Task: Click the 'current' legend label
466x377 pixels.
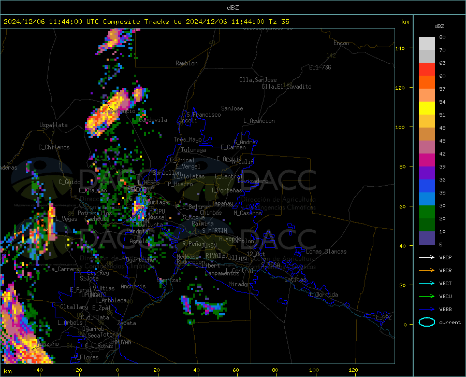Action: coord(449,322)
